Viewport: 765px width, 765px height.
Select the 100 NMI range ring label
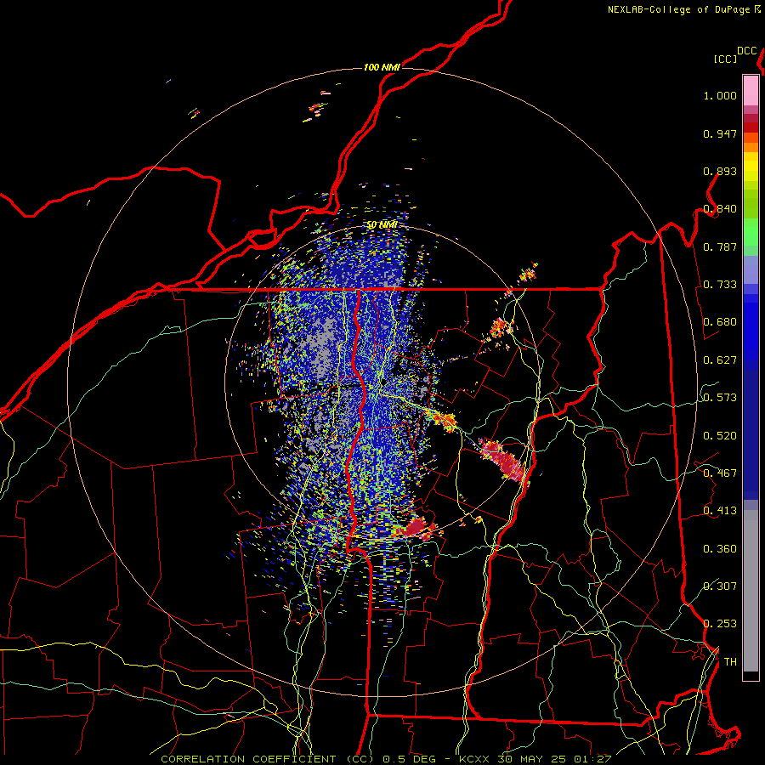point(382,67)
